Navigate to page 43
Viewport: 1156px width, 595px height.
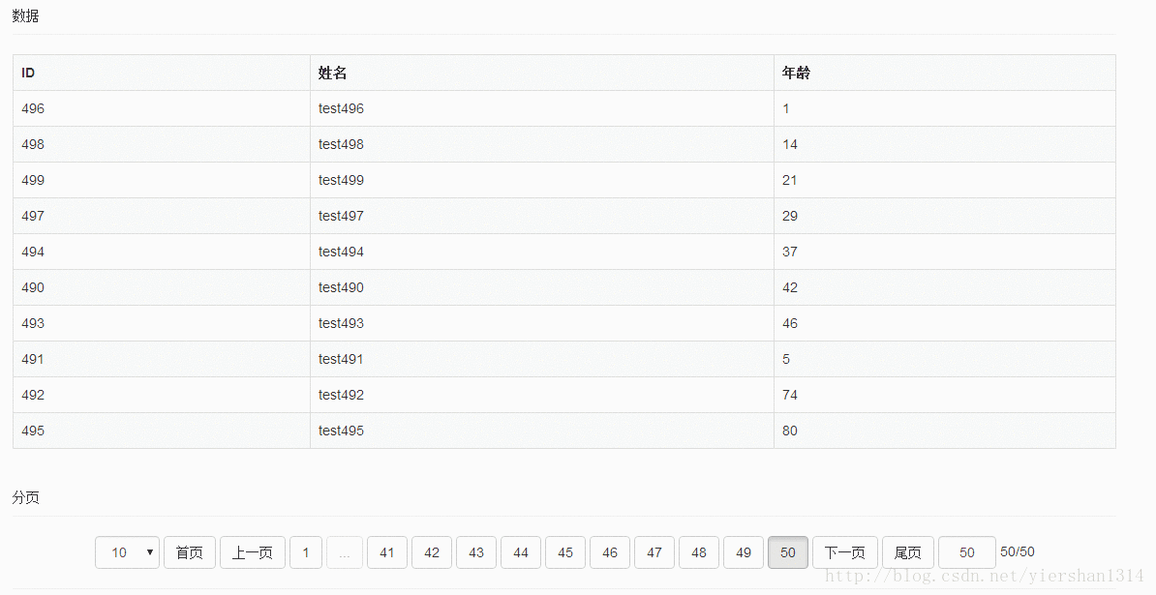(x=476, y=552)
